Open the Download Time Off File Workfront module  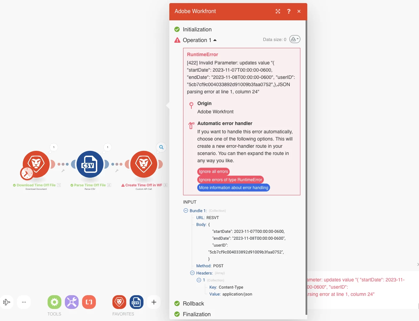(36, 164)
